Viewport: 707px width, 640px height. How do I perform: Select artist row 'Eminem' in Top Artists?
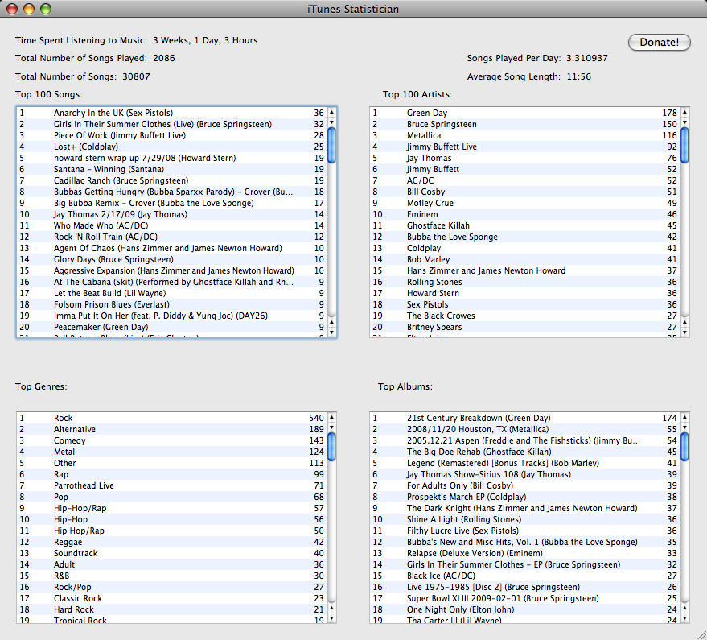[525, 214]
